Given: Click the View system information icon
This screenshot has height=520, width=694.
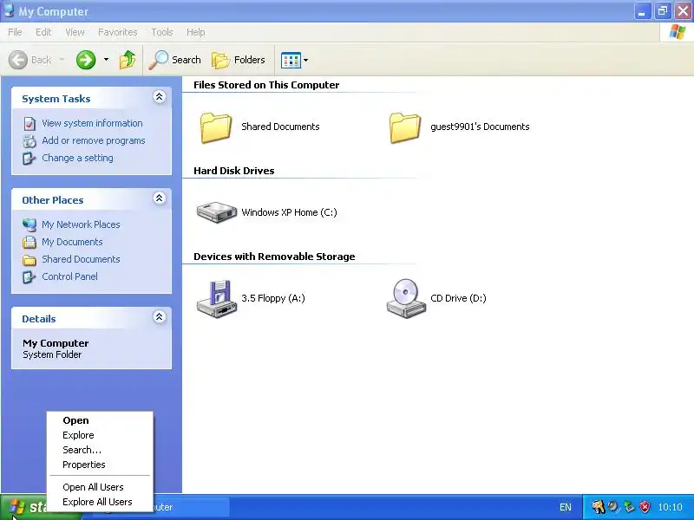Looking at the screenshot, I should point(29,124).
